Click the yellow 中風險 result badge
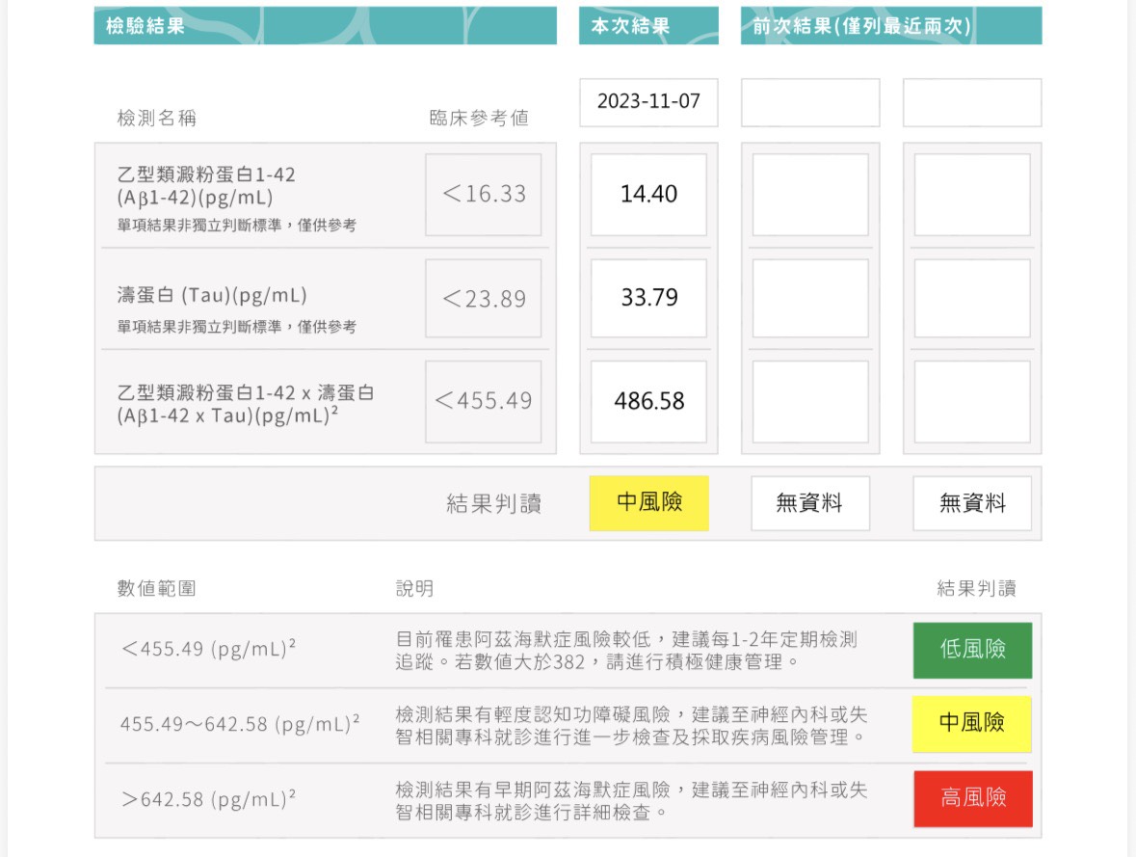This screenshot has height=857, width=1136. [647, 502]
